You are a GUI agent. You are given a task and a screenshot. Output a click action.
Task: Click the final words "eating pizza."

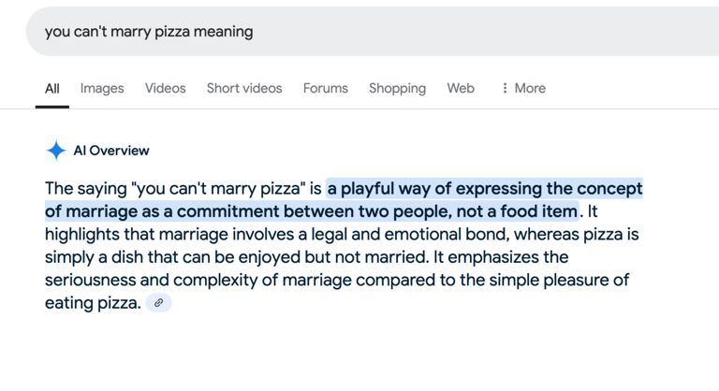click(x=93, y=302)
